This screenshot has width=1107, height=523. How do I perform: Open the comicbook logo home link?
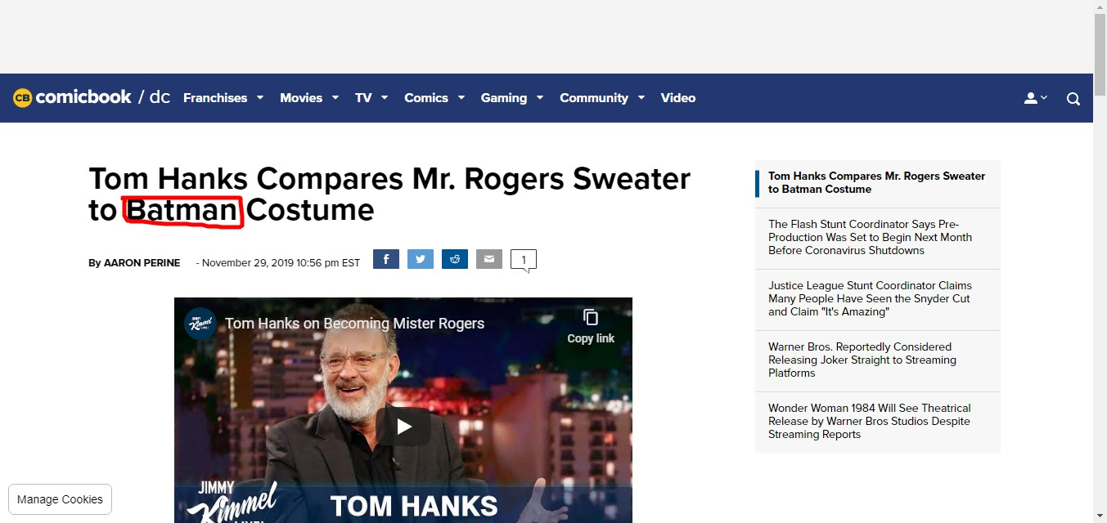(x=72, y=97)
